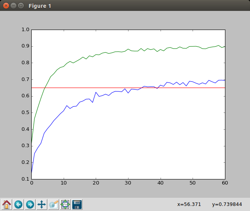Viewport: 250px width, 211px height.
Task: Reset plot to original Home view
Action: tap(7, 204)
